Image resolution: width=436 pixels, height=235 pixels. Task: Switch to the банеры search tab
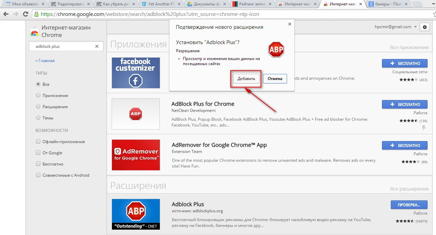388,4
